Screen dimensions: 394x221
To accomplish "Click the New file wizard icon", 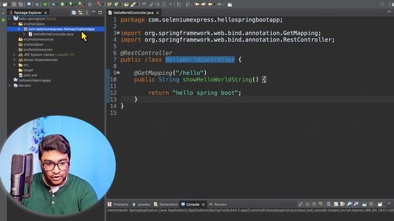I will pos(5,4).
